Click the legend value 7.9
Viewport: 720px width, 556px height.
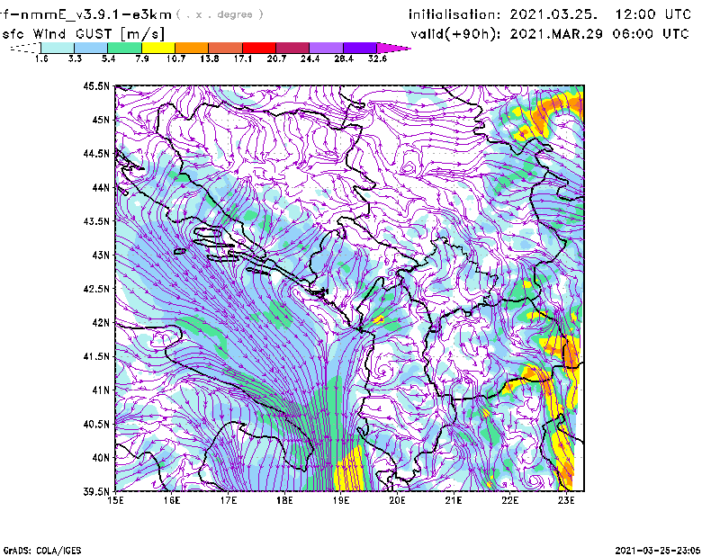pyautogui.click(x=142, y=58)
